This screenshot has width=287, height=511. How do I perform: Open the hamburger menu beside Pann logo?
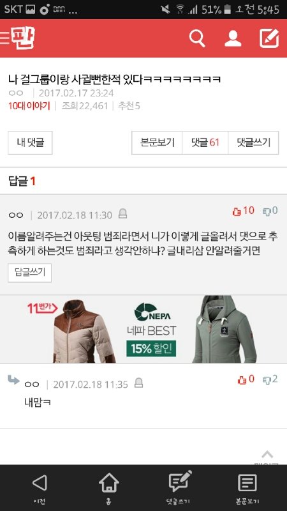point(4,38)
